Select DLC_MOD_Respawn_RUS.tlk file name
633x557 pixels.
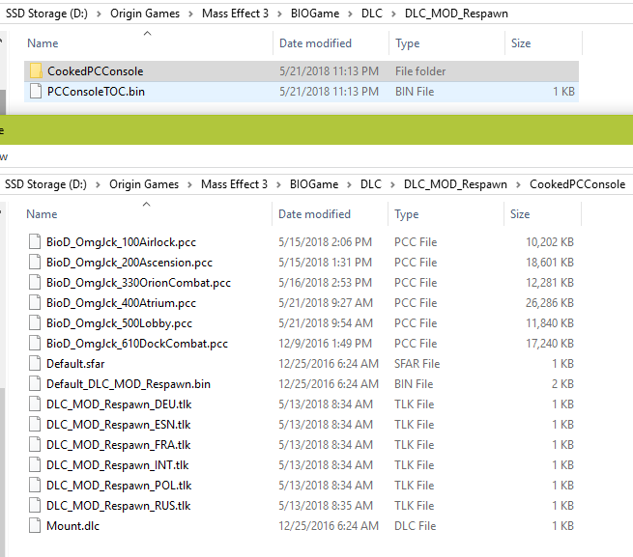[x=119, y=506]
